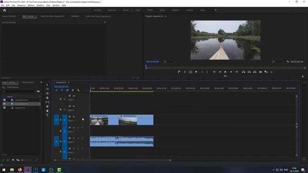
Task: Open Program zoom level Fit dropdown
Action: tap(170, 62)
